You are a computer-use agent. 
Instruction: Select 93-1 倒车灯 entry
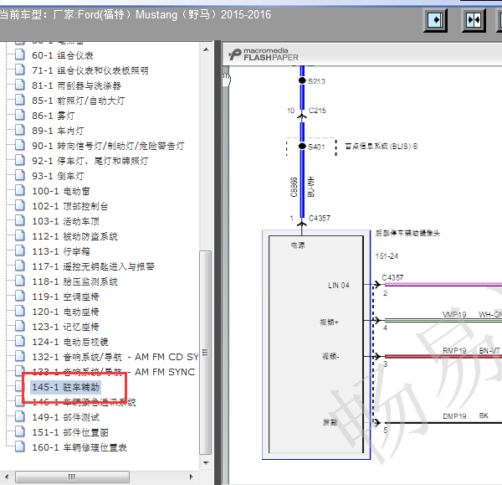point(58,176)
